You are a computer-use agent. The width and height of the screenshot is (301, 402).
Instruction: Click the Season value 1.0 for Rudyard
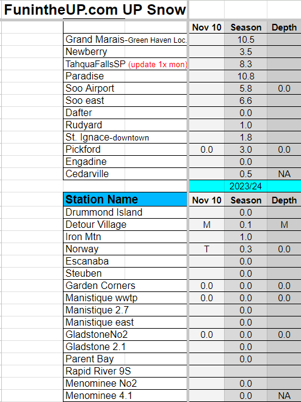tap(245, 125)
